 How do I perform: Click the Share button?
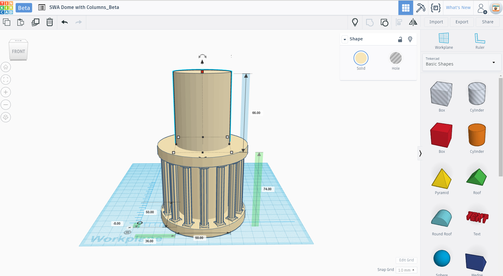(x=488, y=22)
